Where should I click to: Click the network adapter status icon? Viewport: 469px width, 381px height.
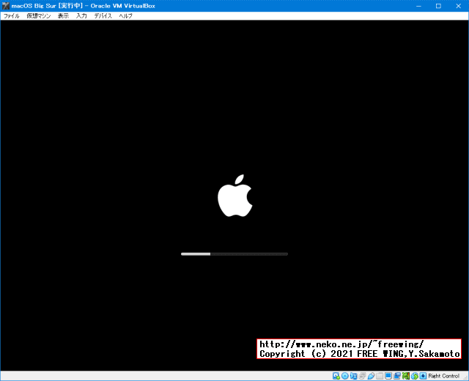click(x=362, y=376)
